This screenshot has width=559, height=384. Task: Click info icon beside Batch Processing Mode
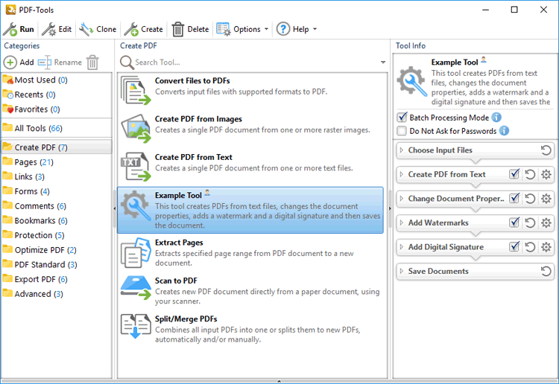pos(496,117)
